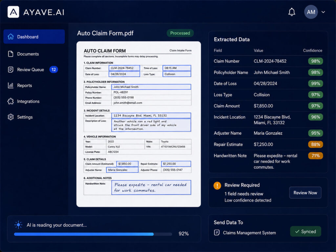Select the handwritten Incident Location field
Screen dimensions: 336x252
coord(151,115)
